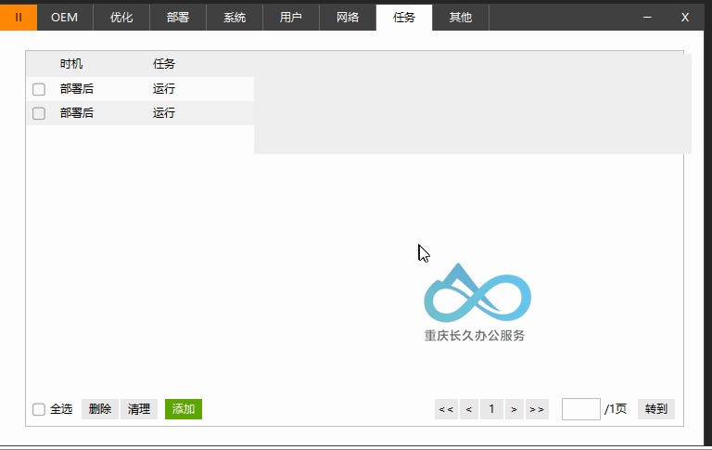The height and width of the screenshot is (450, 712).
Task: Open the 网络 tab
Action: (348, 18)
